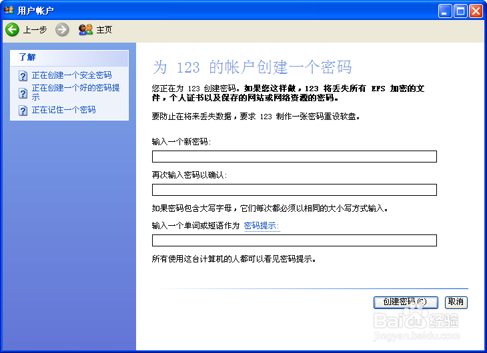Click help icon beside 正在记住一个密码
Image resolution: width=487 pixels, height=353 pixels.
point(23,111)
